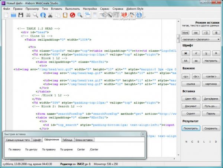Switch insert mode to ® symbols

(x=216, y=33)
